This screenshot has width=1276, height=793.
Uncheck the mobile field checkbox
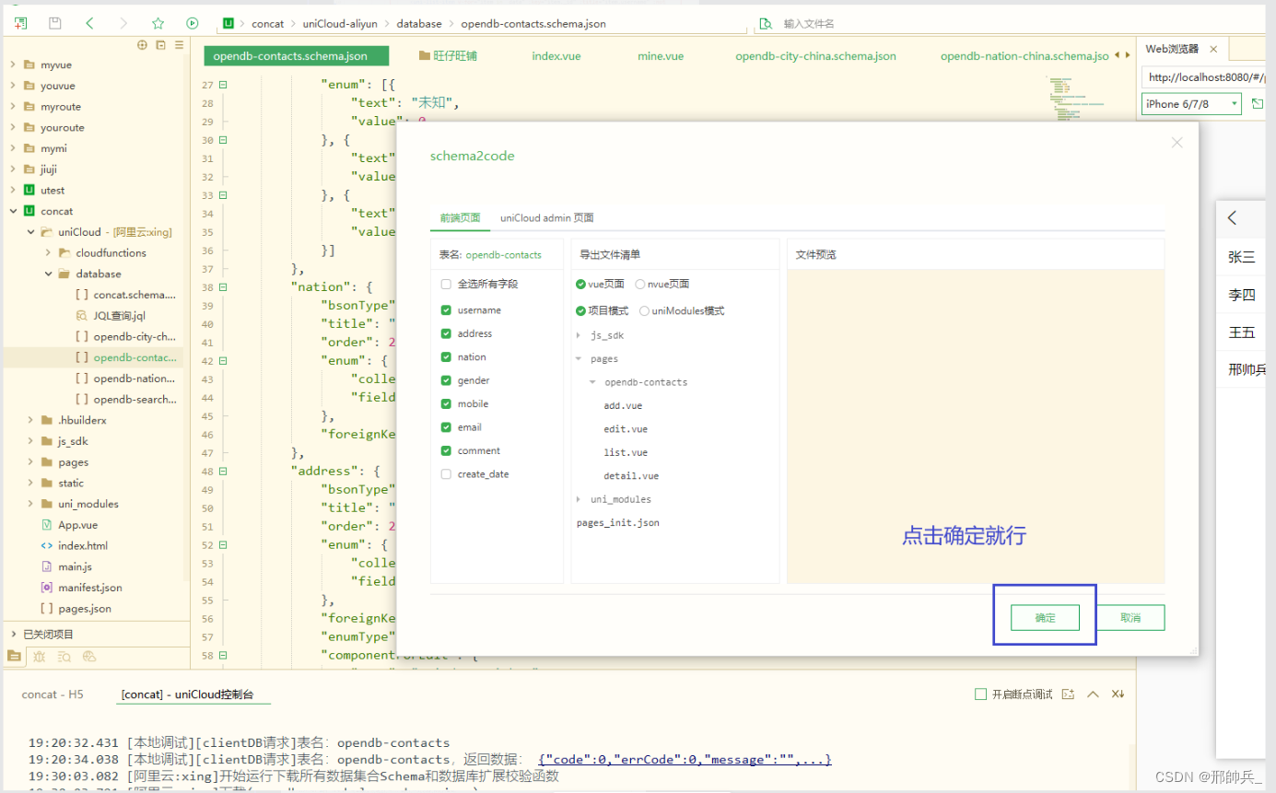pyautogui.click(x=446, y=404)
